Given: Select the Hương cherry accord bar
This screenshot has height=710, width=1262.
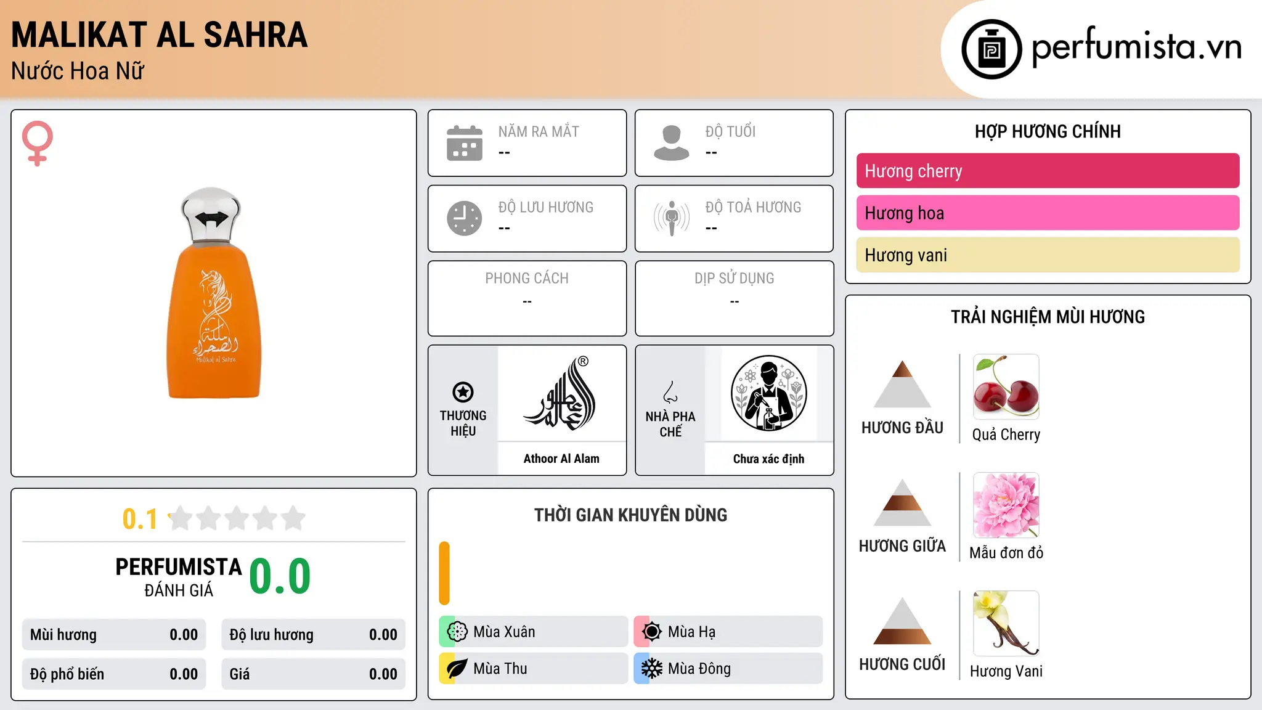Looking at the screenshot, I should (1048, 171).
